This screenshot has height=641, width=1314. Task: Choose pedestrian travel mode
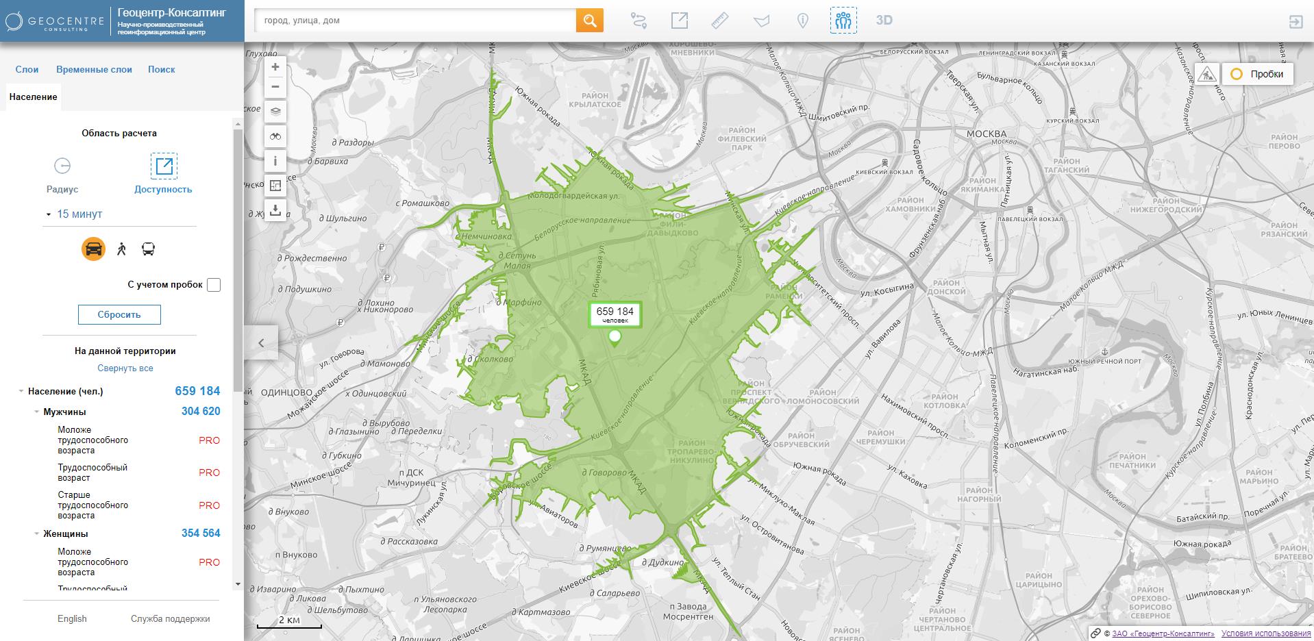pyautogui.click(x=121, y=249)
